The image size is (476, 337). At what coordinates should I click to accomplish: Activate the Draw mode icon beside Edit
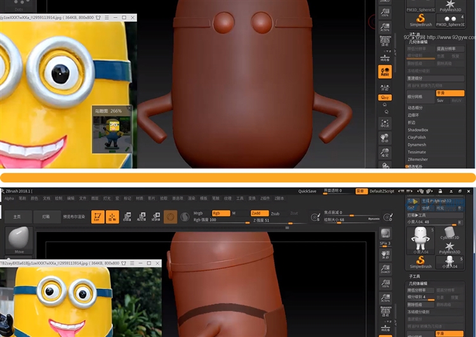[112, 217]
